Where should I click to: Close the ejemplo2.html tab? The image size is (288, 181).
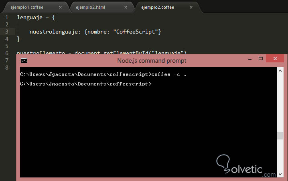pos(126,7)
